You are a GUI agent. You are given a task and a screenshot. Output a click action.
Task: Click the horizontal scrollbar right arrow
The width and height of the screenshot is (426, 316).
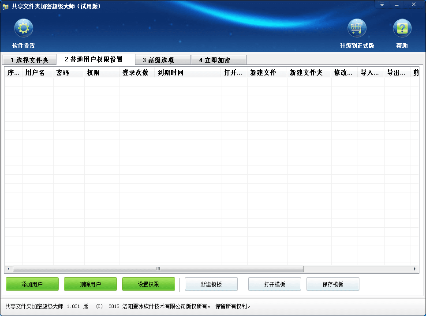pyautogui.click(x=415, y=269)
